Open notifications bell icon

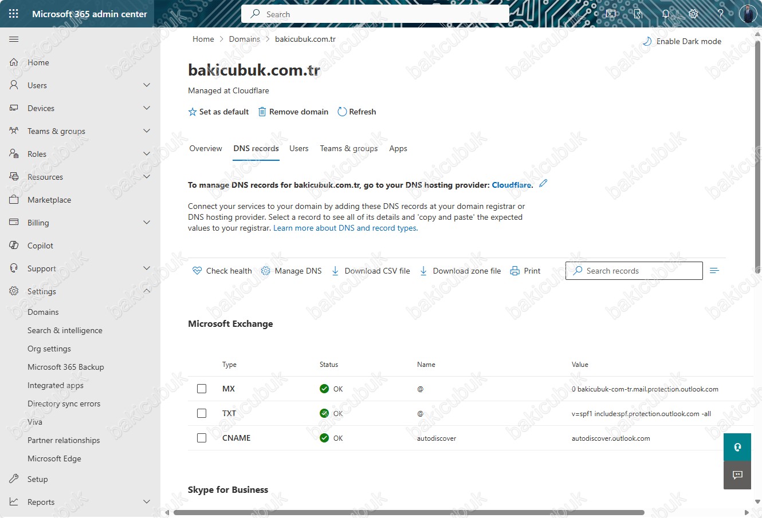point(666,14)
